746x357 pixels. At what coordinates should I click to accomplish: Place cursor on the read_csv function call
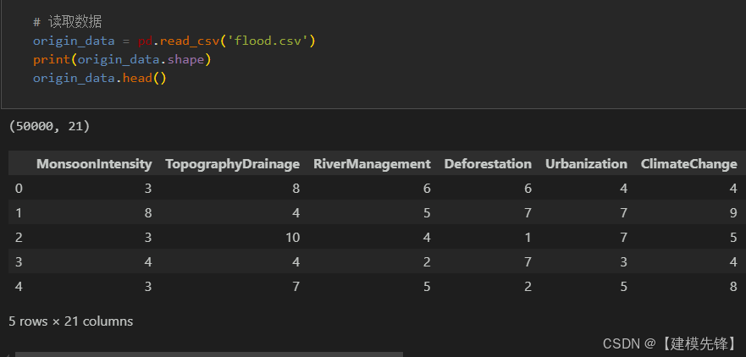(189, 41)
